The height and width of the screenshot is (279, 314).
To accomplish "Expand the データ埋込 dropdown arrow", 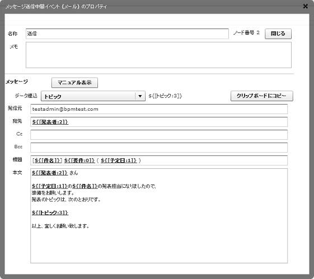I will (x=140, y=96).
